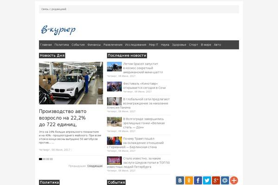The width and height of the screenshot is (278, 185).
Task: Share on Facebook icon
Action: pyautogui.click(x=198, y=180)
